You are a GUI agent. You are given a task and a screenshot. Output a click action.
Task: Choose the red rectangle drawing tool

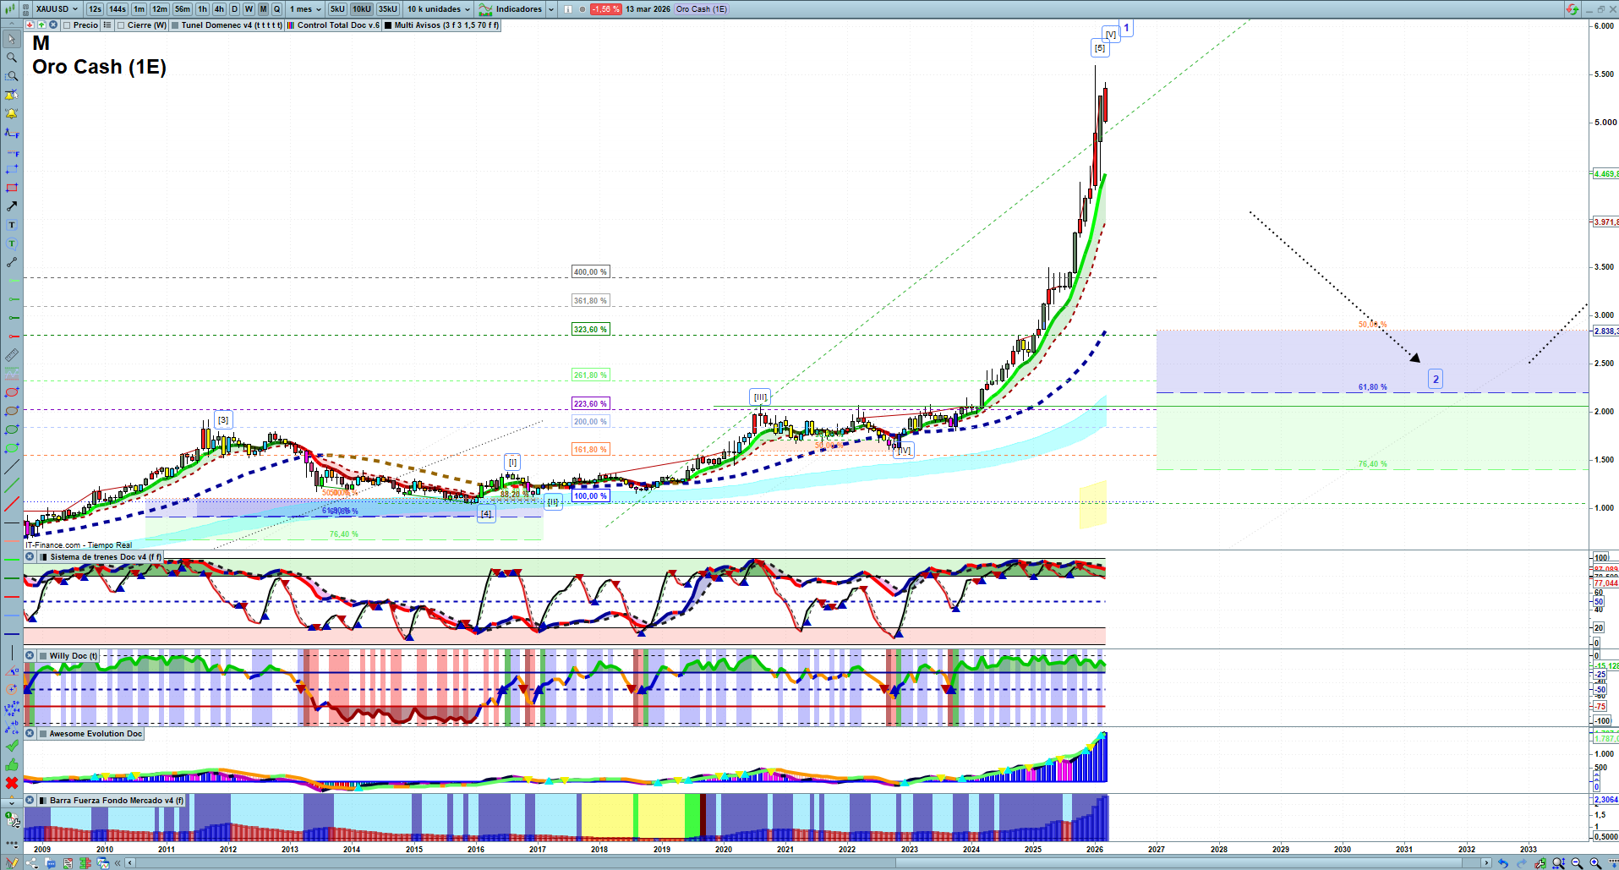tap(12, 188)
